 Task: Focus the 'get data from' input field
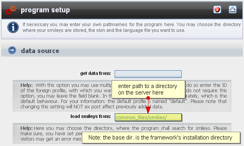tap(148, 74)
